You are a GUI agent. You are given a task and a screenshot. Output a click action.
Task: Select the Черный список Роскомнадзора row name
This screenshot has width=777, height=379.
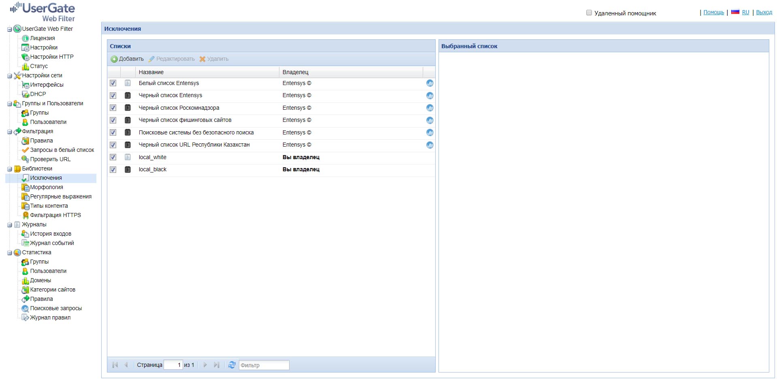pyautogui.click(x=179, y=108)
